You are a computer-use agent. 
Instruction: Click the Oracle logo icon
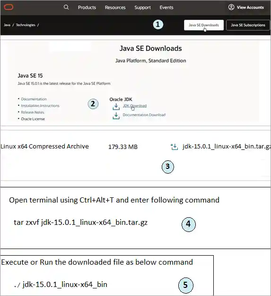[x=9, y=7]
